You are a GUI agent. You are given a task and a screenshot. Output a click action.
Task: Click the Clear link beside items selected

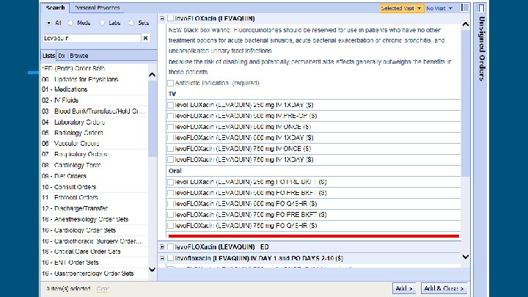[103, 289]
